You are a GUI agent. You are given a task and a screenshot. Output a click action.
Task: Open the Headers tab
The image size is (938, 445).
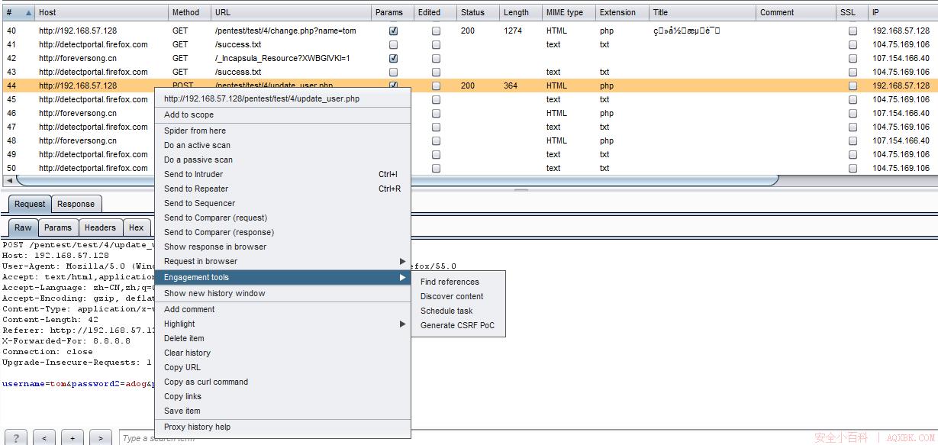[x=100, y=227]
